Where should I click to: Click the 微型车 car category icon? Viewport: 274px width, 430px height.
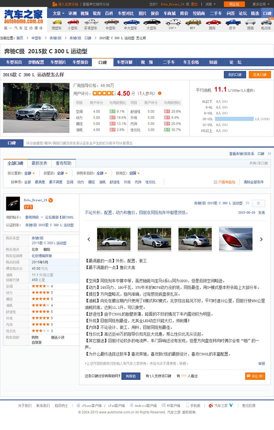coord(57,22)
